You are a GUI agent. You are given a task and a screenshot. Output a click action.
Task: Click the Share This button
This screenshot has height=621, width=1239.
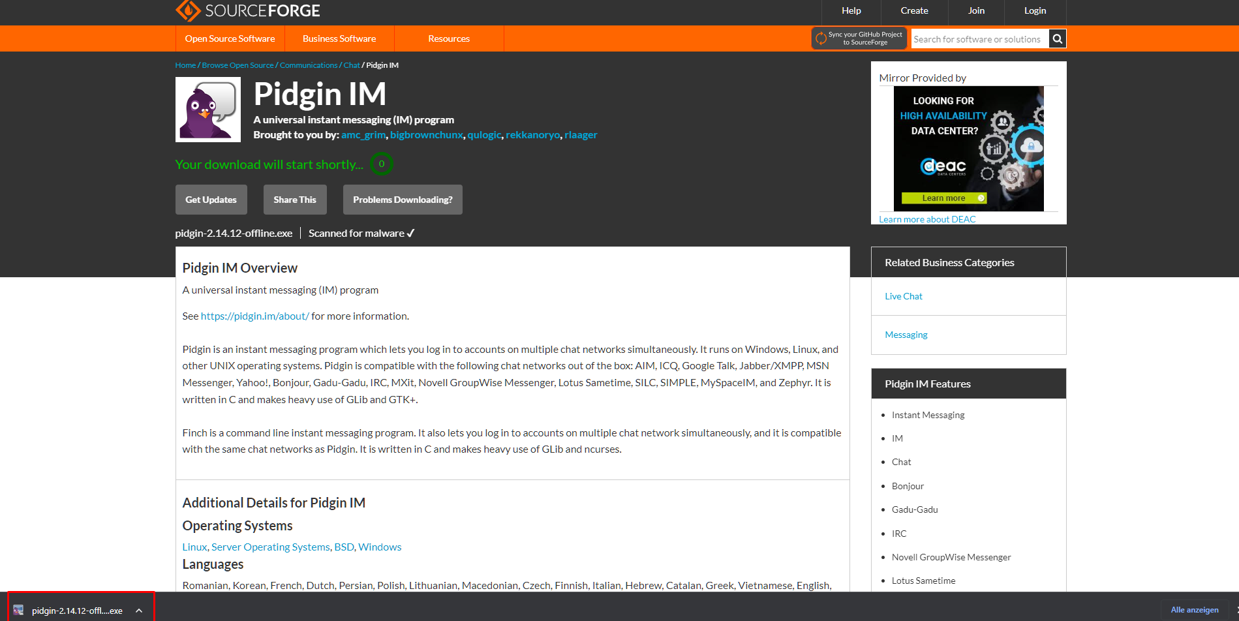coord(295,200)
